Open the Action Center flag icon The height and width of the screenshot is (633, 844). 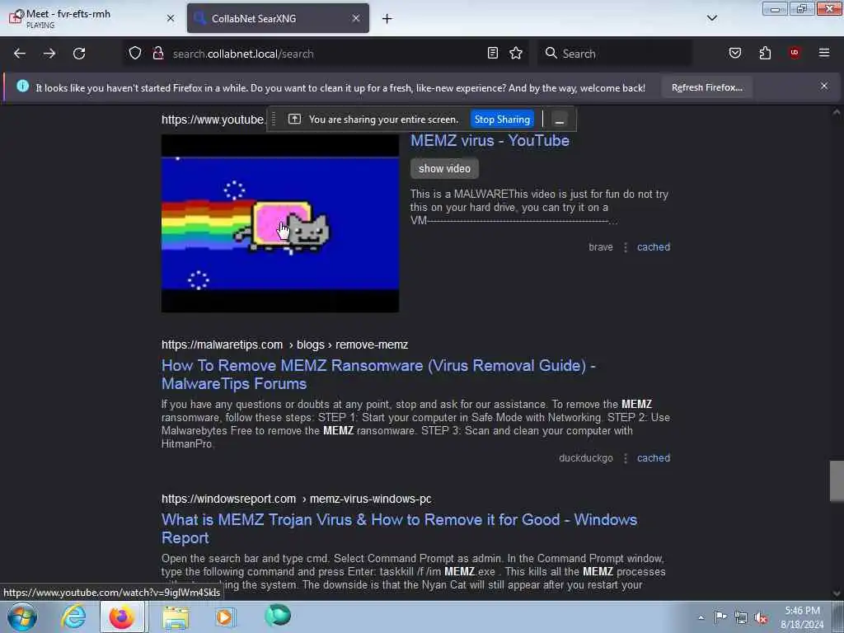720,617
